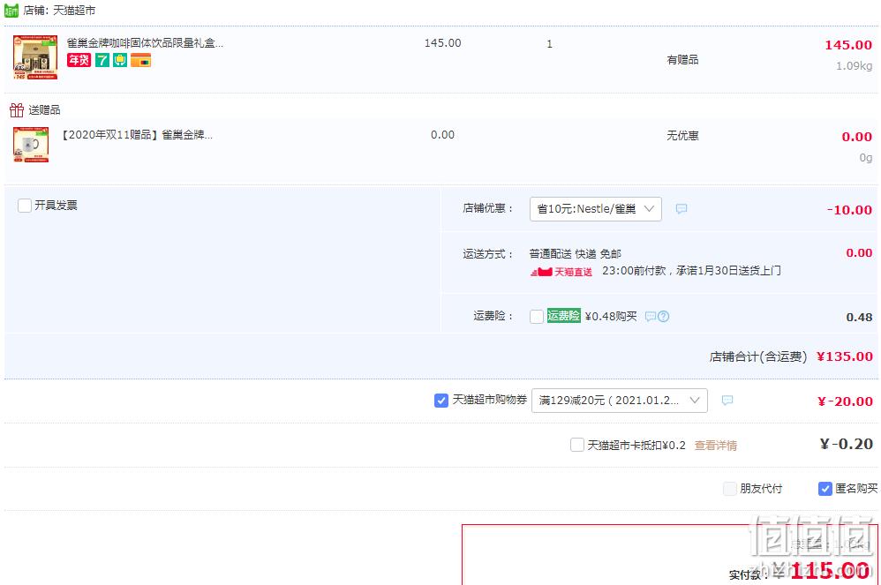Click the Tmall supermarket store icon
881x585 pixels.
click(11, 10)
